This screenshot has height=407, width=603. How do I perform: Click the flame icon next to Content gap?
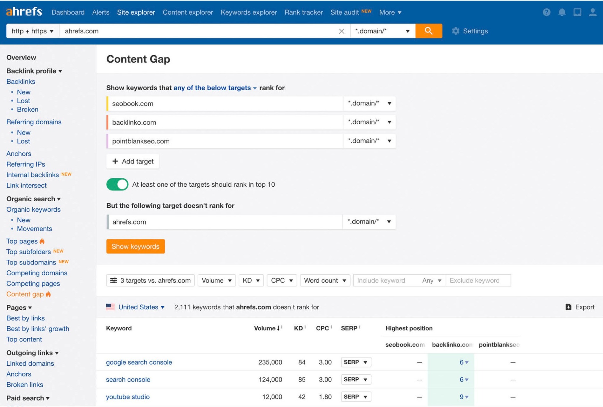tap(48, 294)
